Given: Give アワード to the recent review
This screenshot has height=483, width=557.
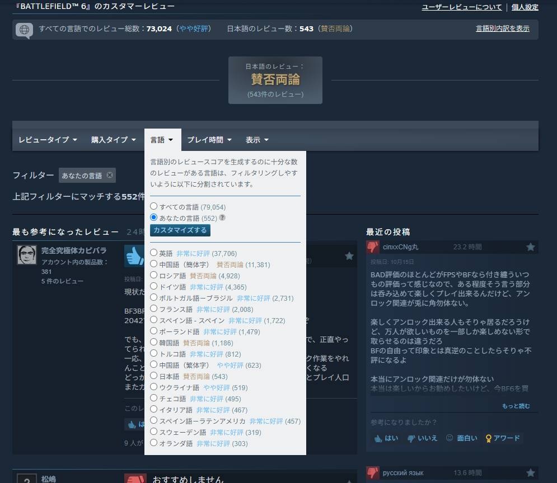Looking at the screenshot, I should click(x=503, y=438).
